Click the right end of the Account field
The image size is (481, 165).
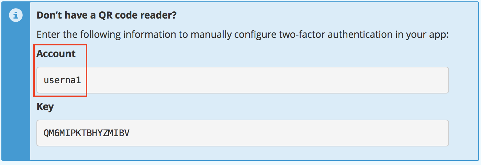[x=440, y=80]
